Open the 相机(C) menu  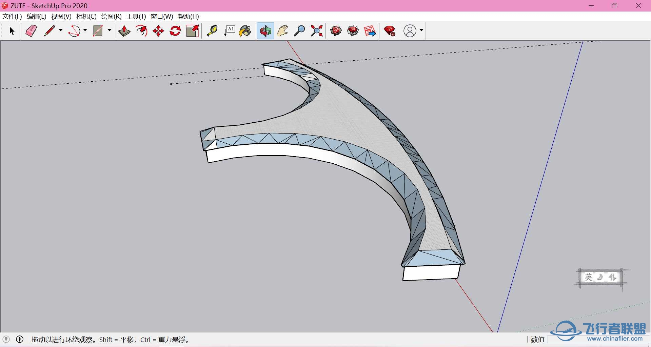pos(86,16)
